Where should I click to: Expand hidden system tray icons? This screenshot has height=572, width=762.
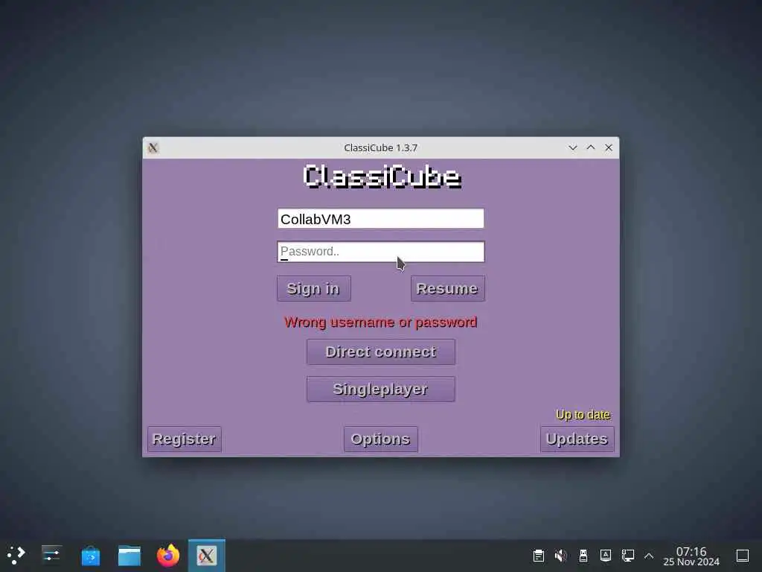click(649, 556)
